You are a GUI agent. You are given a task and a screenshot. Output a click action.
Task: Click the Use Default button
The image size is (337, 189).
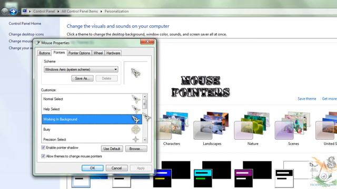112,149
